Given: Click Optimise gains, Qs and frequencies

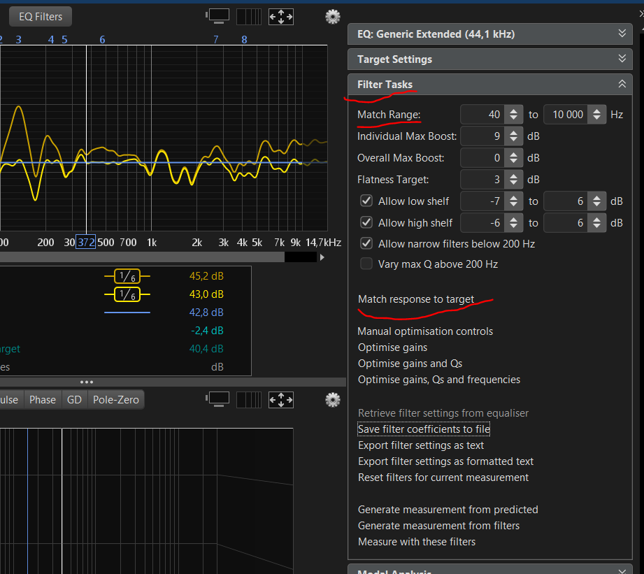Looking at the screenshot, I should click(x=439, y=380).
